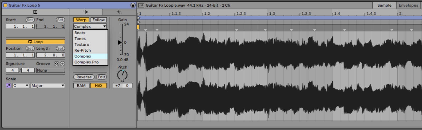The width and height of the screenshot is (422, 130).
Task: Open the clip properties tab icon
Action: (x=35, y=12)
